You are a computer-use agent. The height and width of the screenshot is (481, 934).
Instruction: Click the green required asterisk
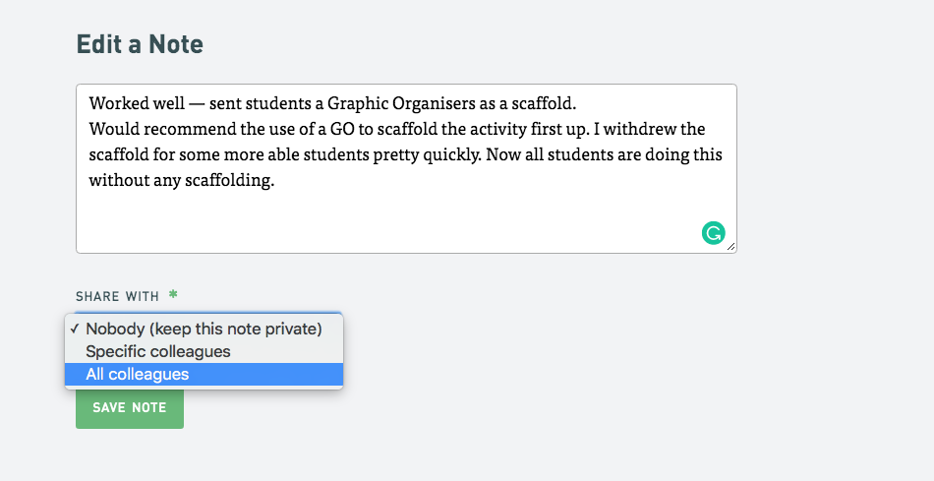point(173,294)
